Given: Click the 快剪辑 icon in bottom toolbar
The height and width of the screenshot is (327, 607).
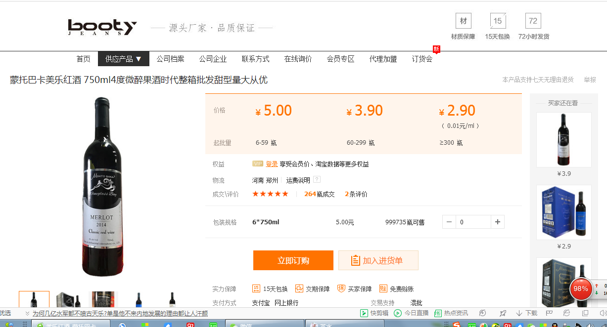Looking at the screenshot, I should (x=365, y=313).
